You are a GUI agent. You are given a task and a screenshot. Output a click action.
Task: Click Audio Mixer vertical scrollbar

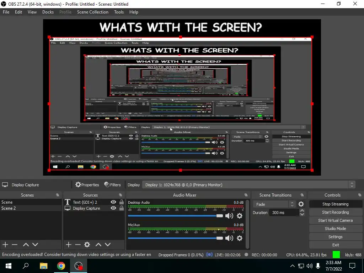[x=248, y=224]
